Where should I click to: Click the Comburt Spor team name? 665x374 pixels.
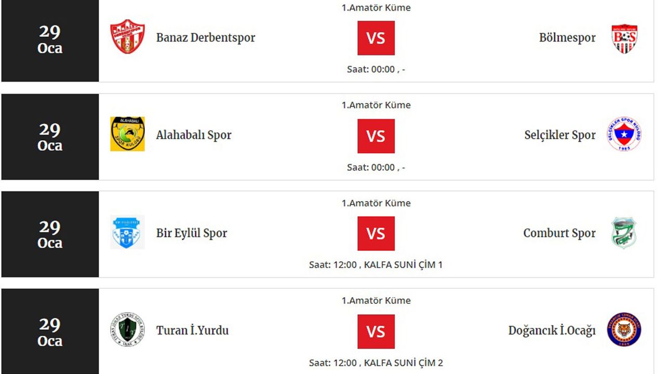click(560, 233)
